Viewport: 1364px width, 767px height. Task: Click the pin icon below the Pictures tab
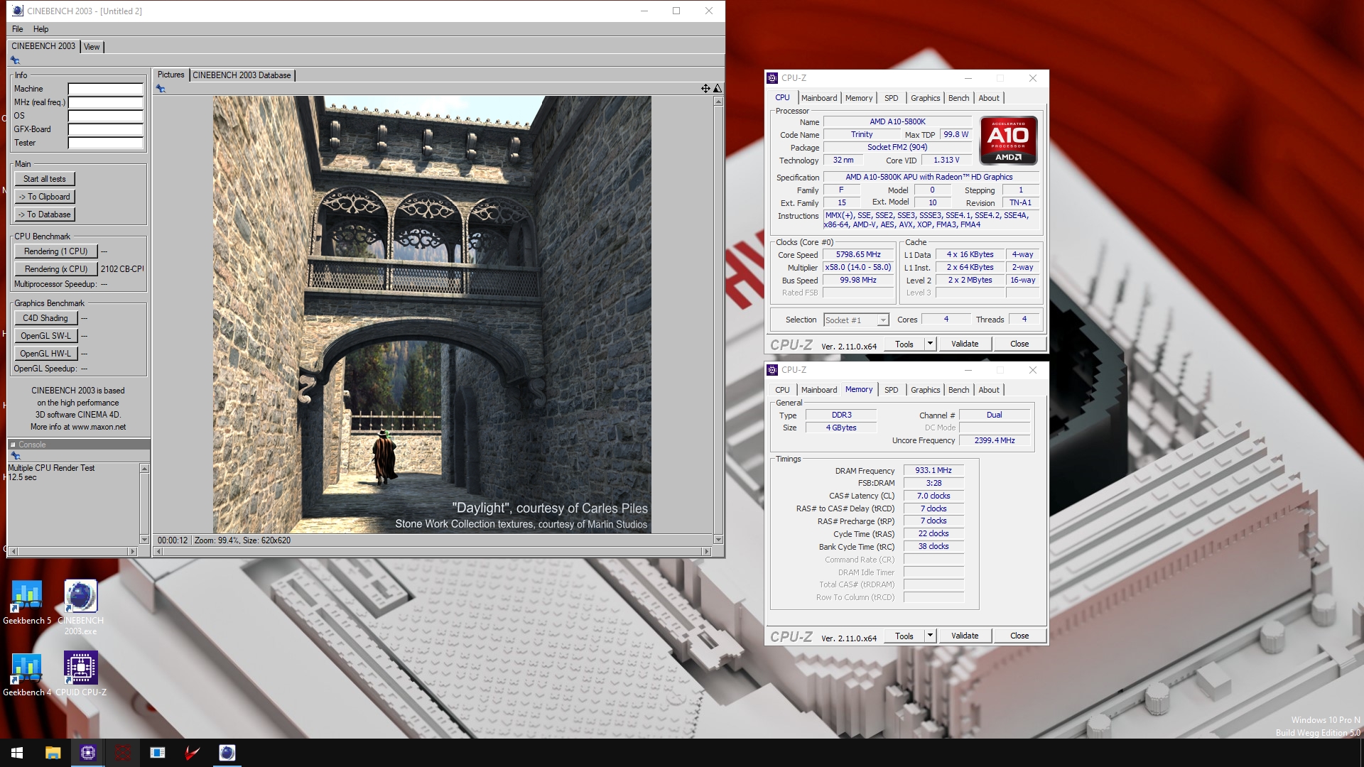click(161, 89)
